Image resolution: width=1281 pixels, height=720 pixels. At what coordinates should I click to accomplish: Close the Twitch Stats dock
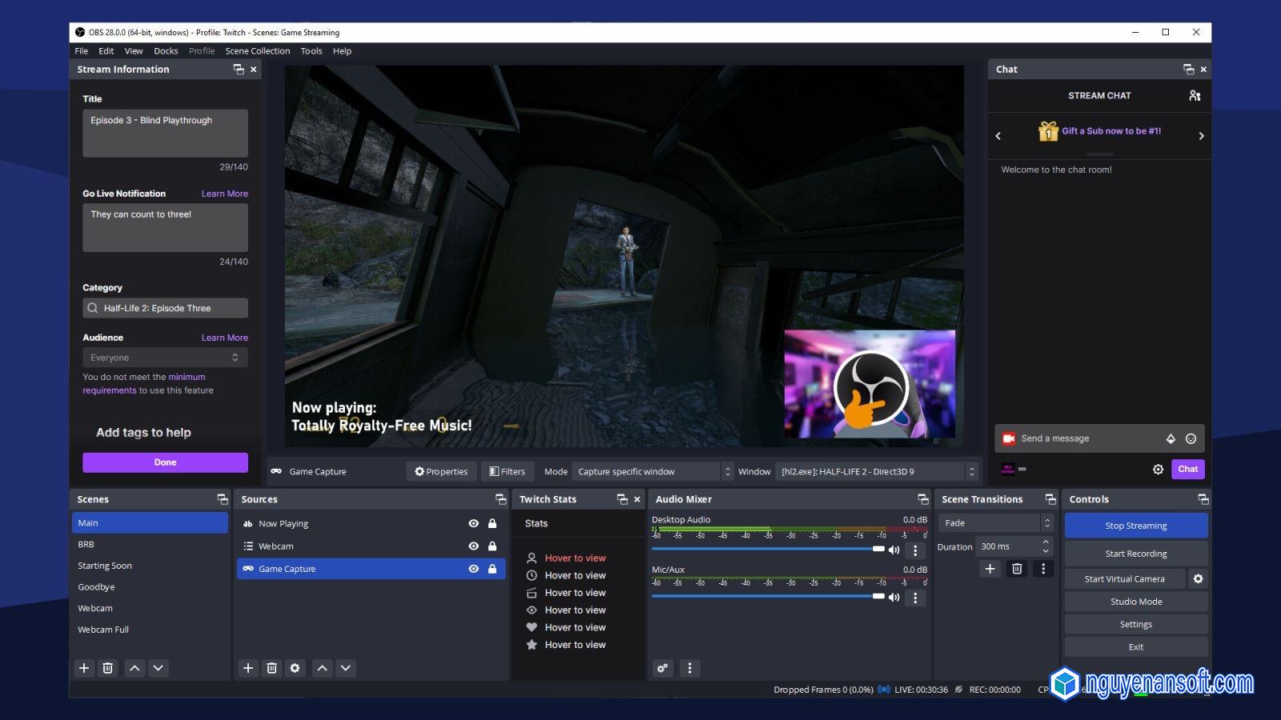coord(637,499)
